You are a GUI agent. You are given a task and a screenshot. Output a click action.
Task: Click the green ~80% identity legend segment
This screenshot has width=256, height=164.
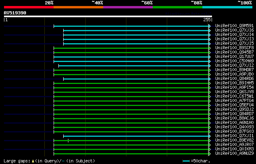pyautogui.click(x=178, y=7)
